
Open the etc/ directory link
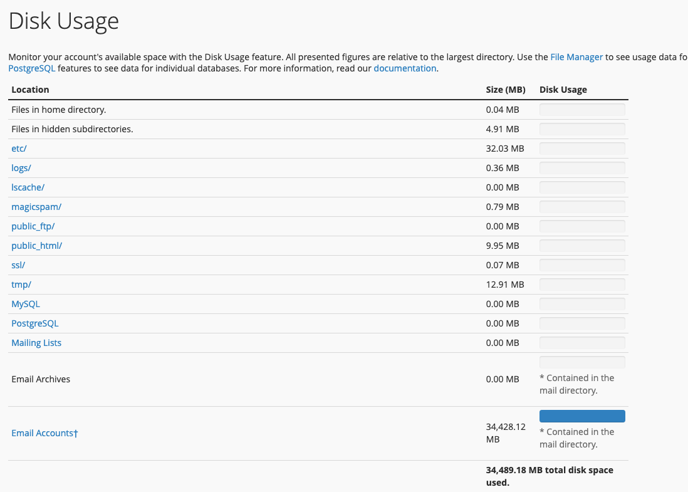pyautogui.click(x=19, y=149)
